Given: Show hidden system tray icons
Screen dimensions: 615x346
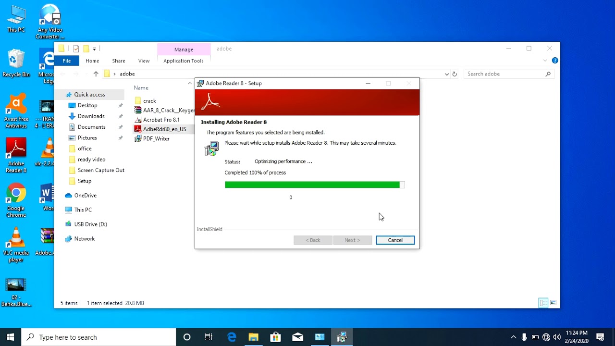Looking at the screenshot, I should click(x=513, y=337).
